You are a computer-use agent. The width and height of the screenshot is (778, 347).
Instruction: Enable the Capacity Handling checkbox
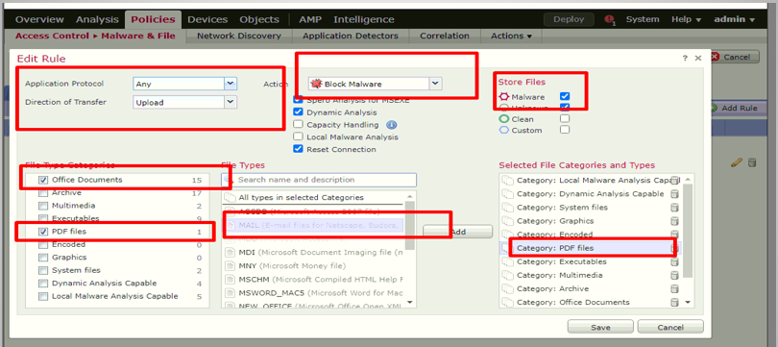pyautogui.click(x=298, y=125)
